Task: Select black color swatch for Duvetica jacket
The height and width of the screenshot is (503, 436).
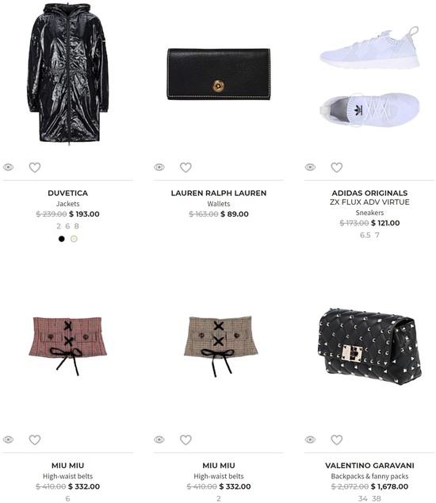Action: [62, 239]
